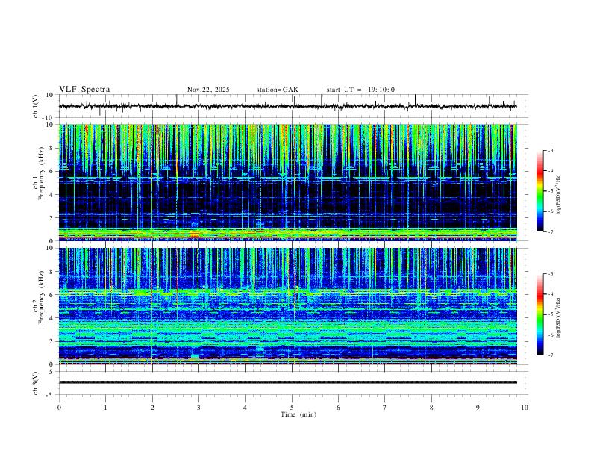Click the ch.2 colorbar "log(PSD)(V²/Hz)" label
Image resolution: width=591 pixels, height=457 pixels.
pos(558,317)
